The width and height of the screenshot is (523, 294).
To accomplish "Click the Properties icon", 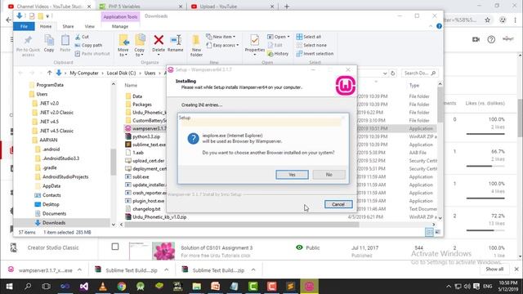I will [x=255, y=41].
